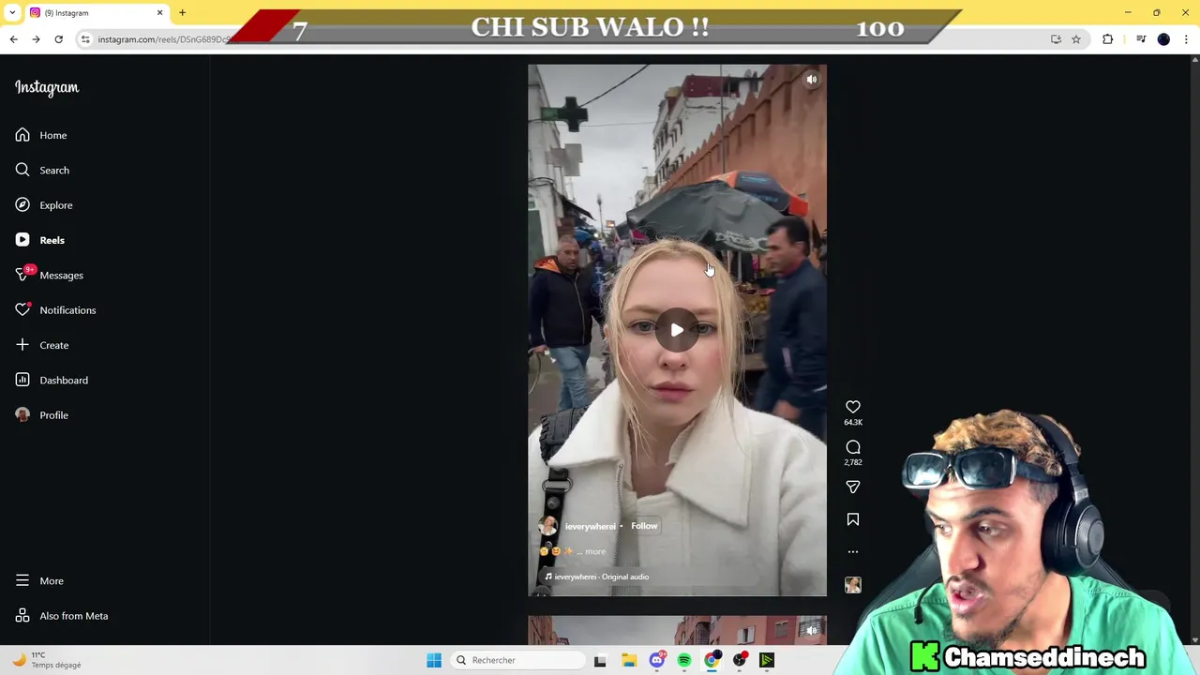Click the page vertical scrollbar
This screenshot has height=675, width=1200.
pyautogui.click(x=1194, y=349)
